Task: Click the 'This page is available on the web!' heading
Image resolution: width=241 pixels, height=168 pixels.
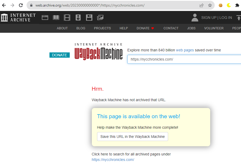Action: [138, 116]
